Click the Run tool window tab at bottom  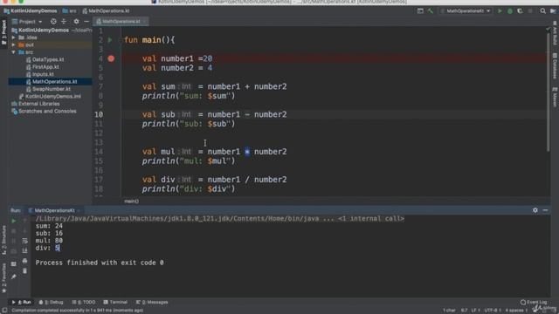[x=22, y=303]
